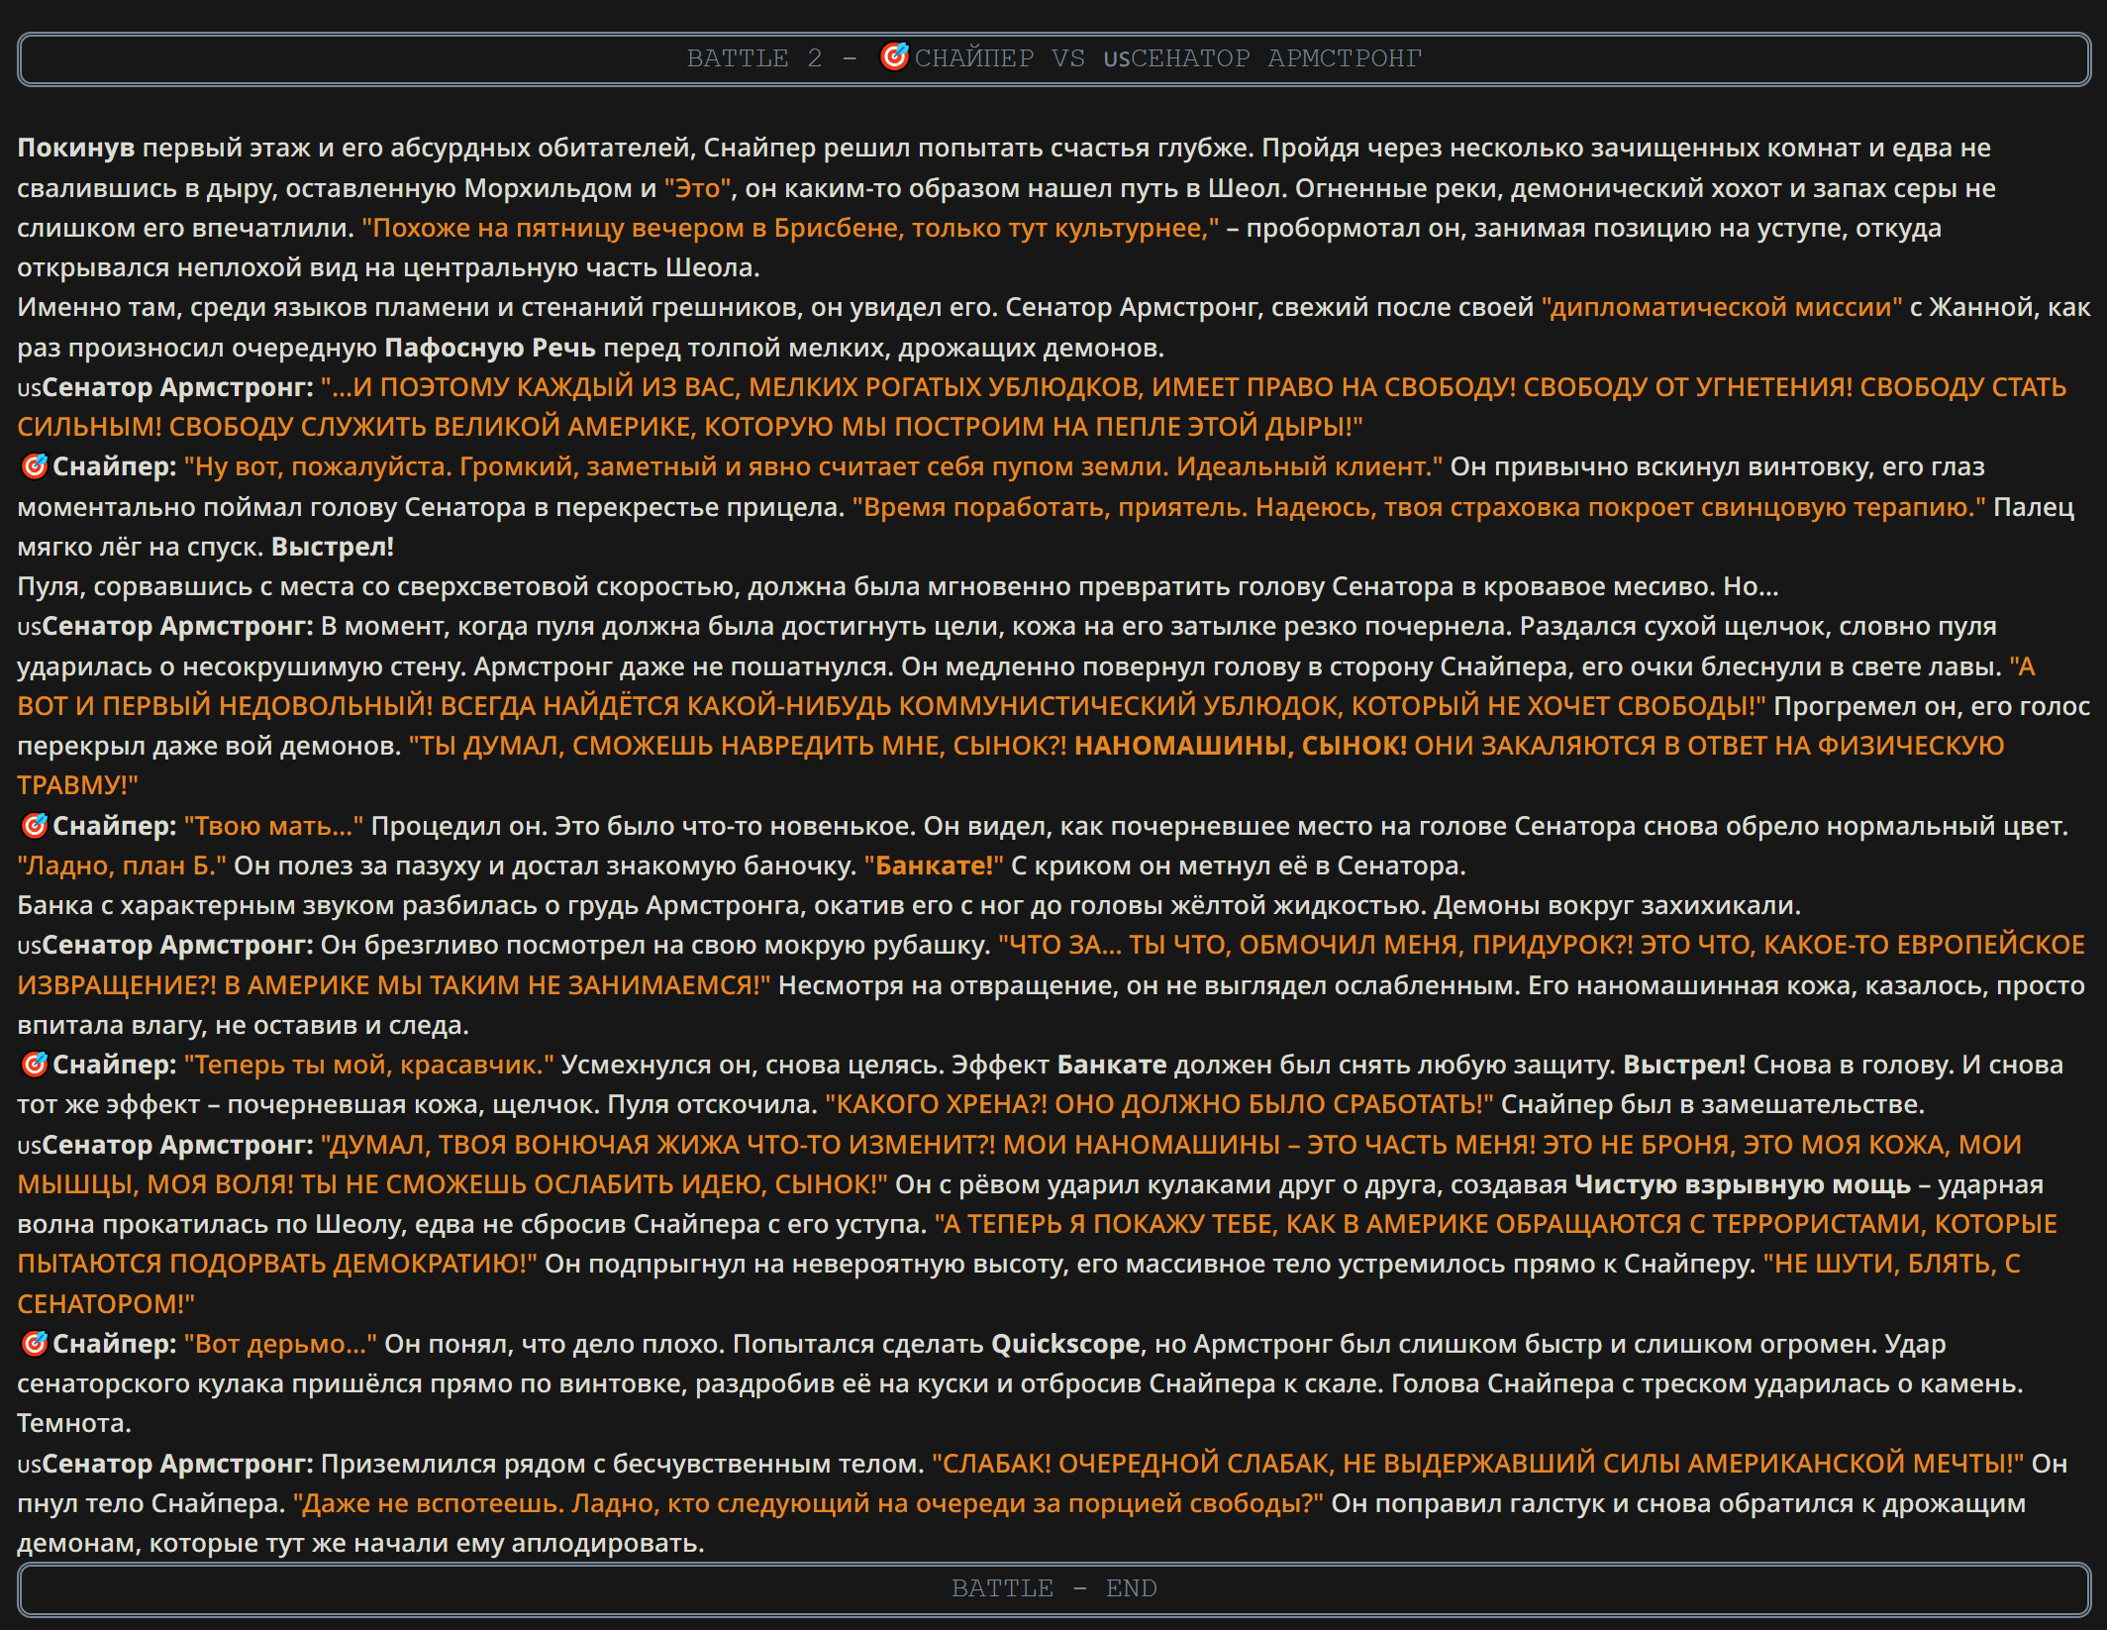Click US marker before "Он брезгливо посмотрел" line
The width and height of the screenshot is (2107, 1630).
(x=29, y=946)
